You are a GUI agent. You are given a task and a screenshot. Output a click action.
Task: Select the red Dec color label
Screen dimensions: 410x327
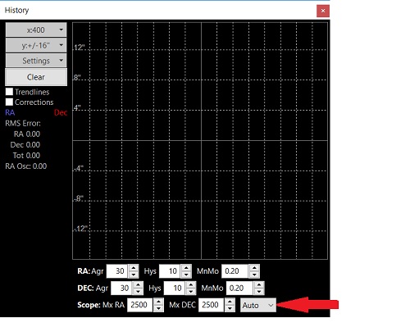click(61, 112)
